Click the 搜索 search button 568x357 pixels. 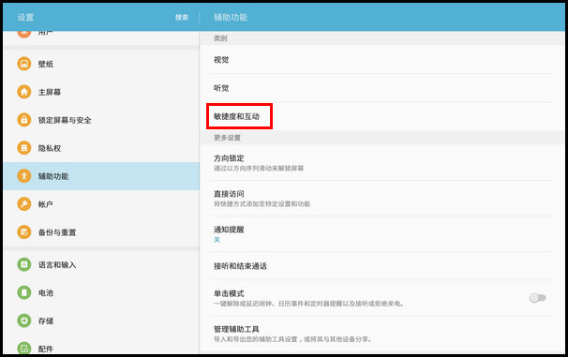[182, 18]
